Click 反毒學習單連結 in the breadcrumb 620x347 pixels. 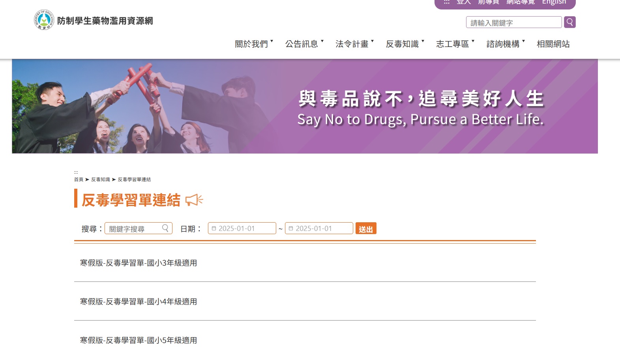pos(134,179)
